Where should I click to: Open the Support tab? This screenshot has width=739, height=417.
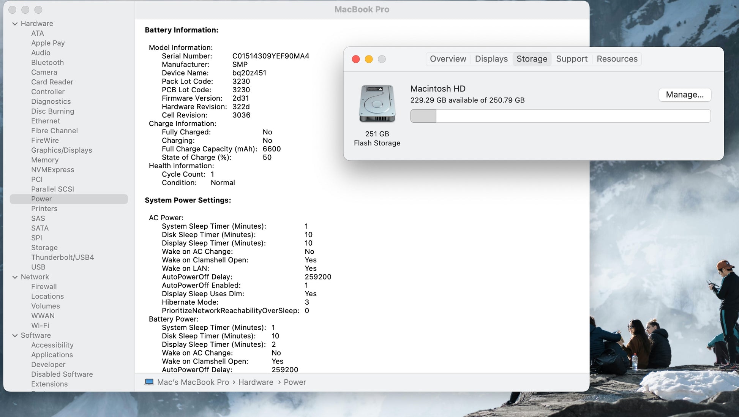point(572,59)
